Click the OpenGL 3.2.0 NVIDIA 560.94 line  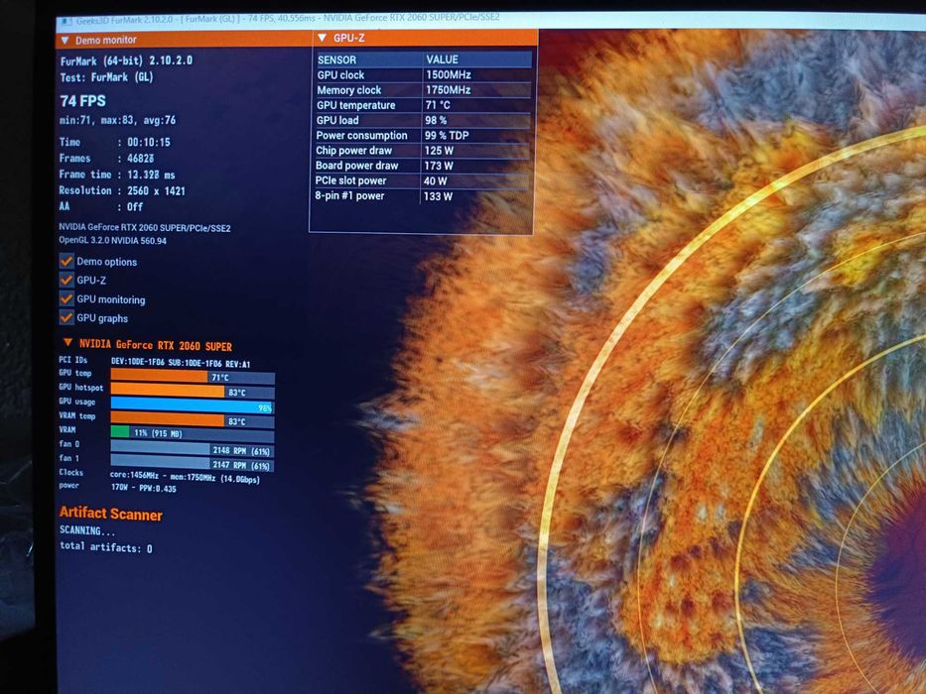(x=113, y=240)
